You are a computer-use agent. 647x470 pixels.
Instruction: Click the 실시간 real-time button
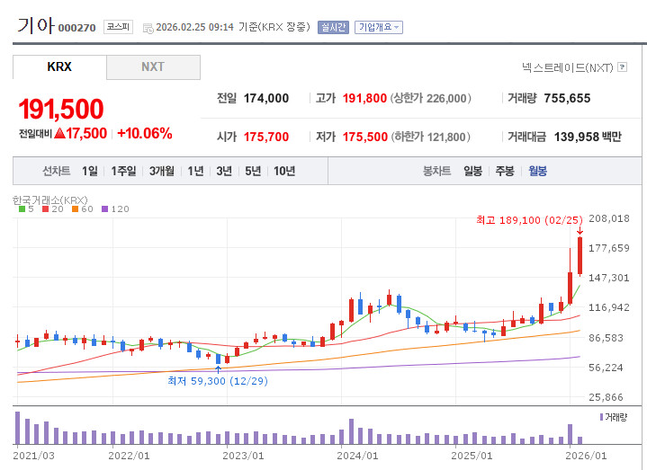pyautogui.click(x=333, y=27)
